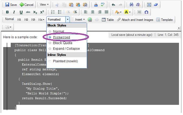Open Find with binoculars icon
The height and width of the screenshot is (115, 183).
pyautogui.click(x=131, y=5)
